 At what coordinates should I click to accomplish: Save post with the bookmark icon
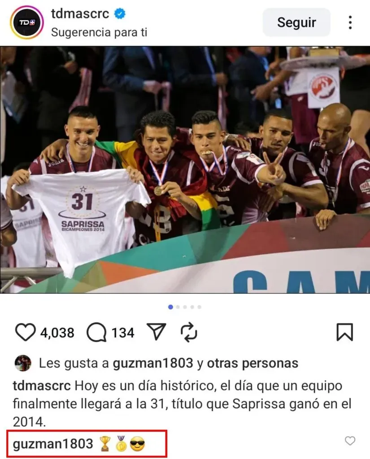(x=344, y=332)
